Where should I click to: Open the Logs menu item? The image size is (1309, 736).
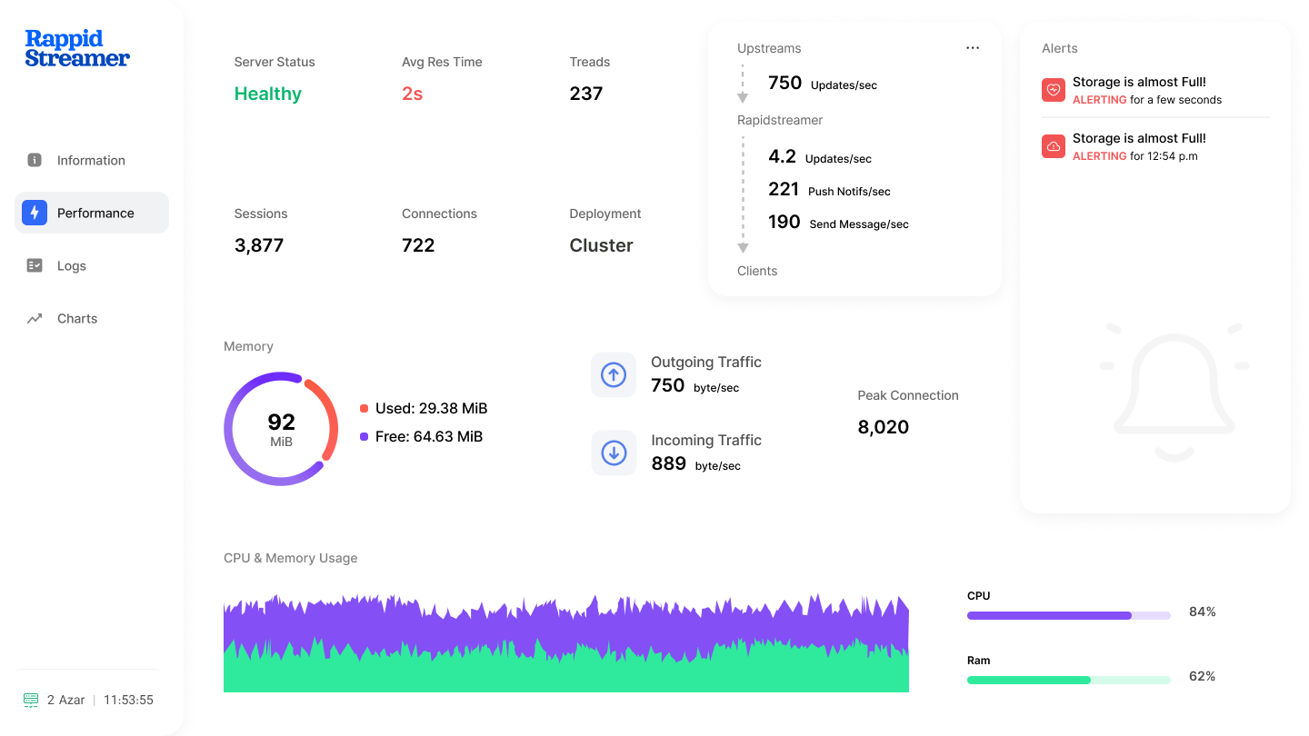(x=72, y=266)
